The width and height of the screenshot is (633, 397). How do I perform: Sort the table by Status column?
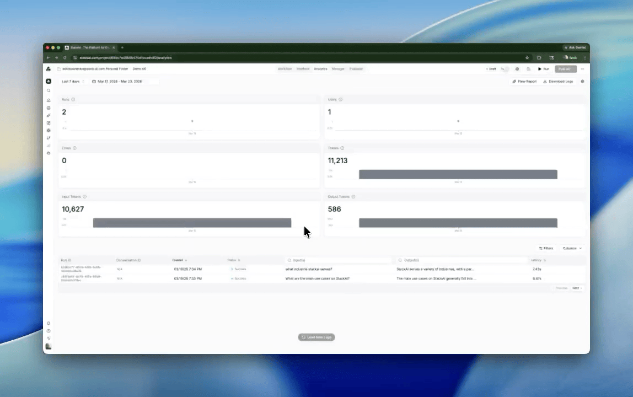point(234,260)
